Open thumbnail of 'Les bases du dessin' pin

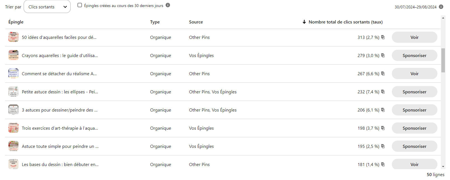tap(13, 164)
